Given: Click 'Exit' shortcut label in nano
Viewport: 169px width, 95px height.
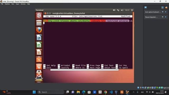Looking at the screenshot, I should click(x=49, y=68).
